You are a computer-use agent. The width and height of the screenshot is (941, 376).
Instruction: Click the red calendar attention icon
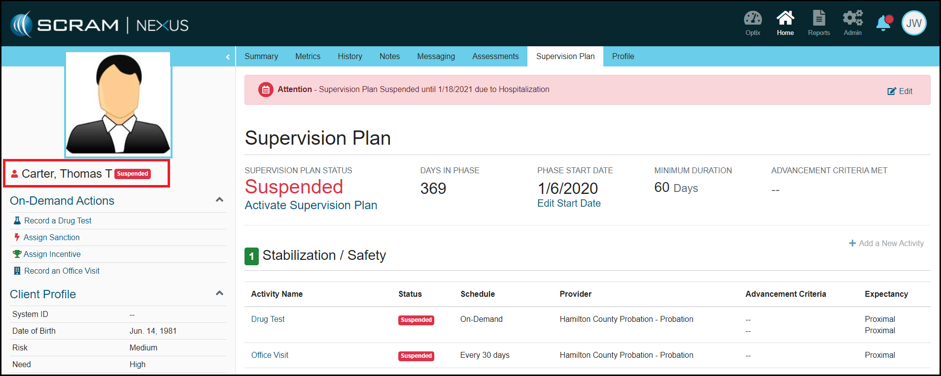click(x=266, y=90)
